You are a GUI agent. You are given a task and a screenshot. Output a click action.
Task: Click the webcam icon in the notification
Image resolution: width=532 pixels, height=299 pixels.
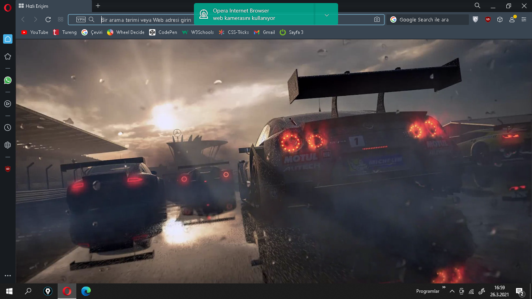point(204,14)
